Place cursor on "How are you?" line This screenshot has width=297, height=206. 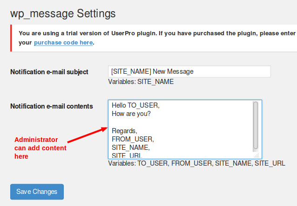pos(131,114)
